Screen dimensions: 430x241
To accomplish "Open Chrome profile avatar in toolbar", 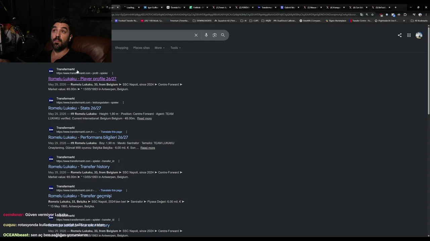I will tap(420, 15).
